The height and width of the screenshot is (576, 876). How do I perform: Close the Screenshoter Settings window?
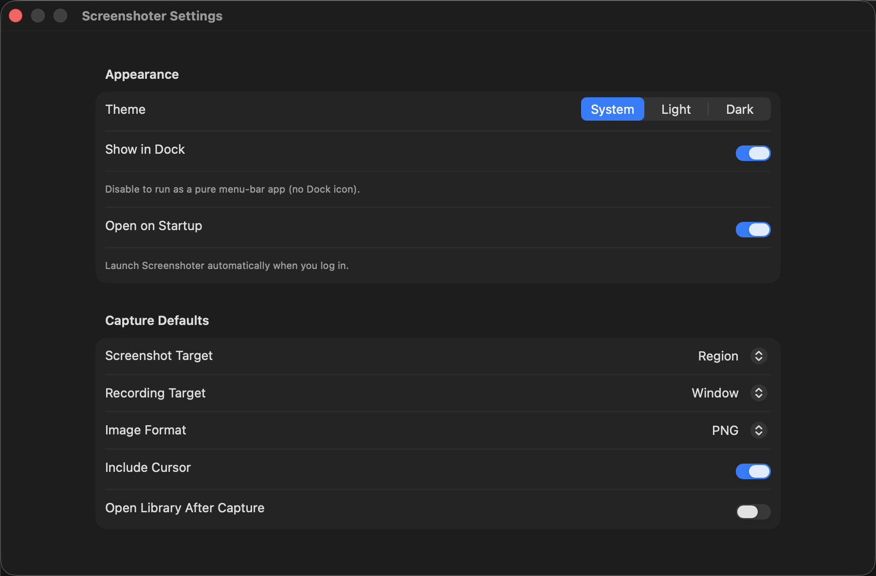(x=16, y=16)
